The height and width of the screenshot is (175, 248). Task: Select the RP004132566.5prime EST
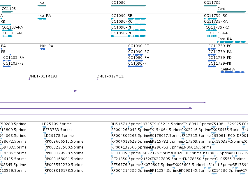pos(125,150)
